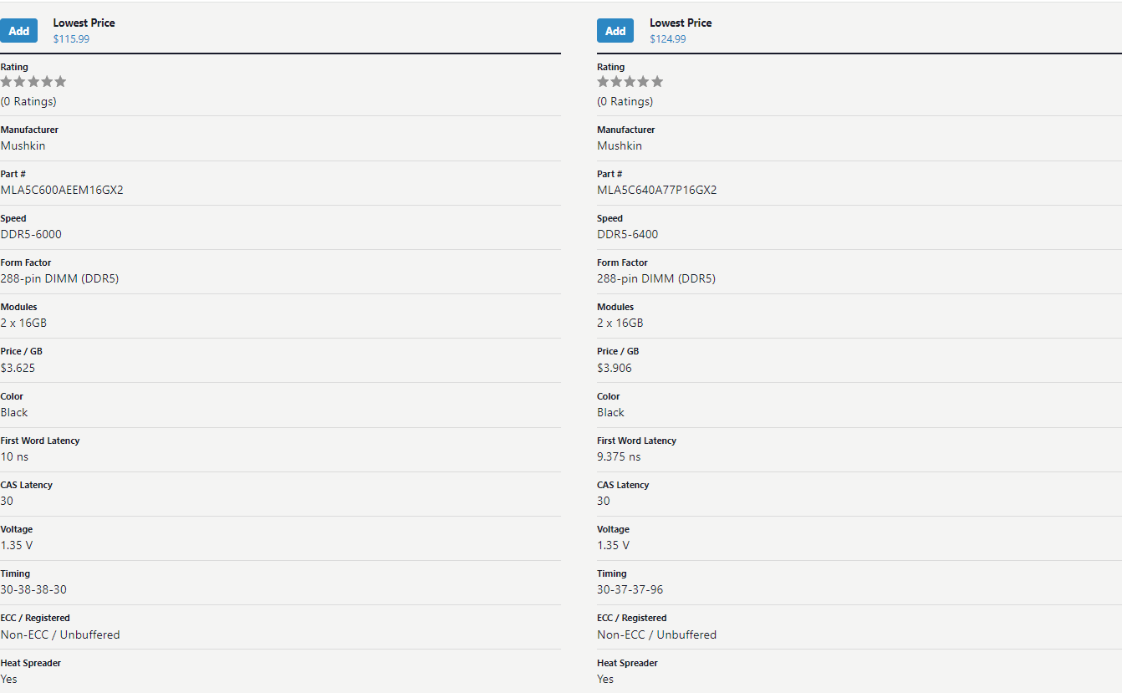Select part number MLA5C600AEEM16GX2 text
1122x693 pixels.
coord(62,190)
